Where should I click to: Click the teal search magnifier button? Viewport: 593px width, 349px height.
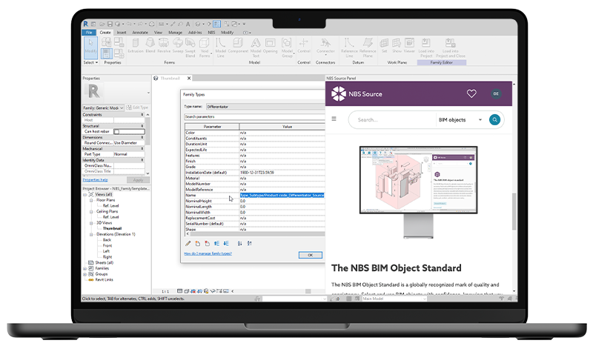point(495,119)
